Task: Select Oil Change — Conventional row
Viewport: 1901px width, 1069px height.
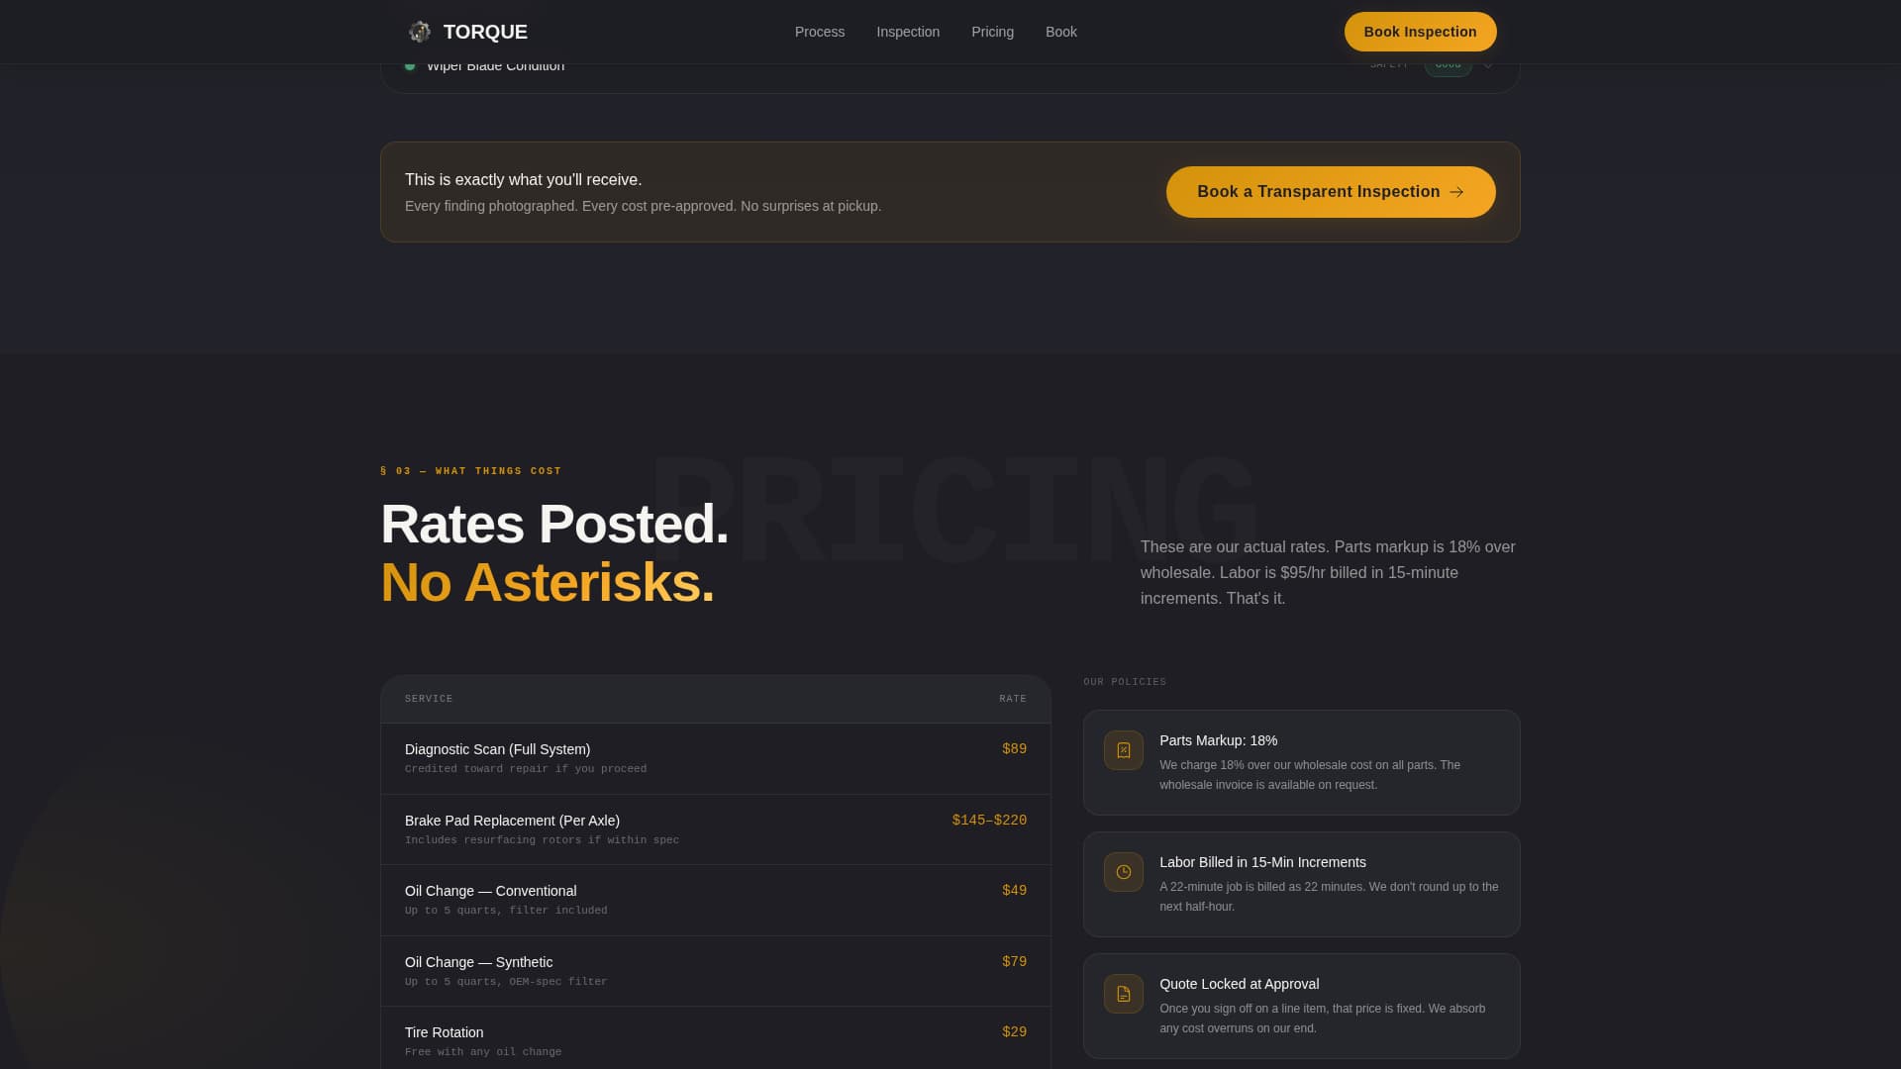Action: (x=716, y=900)
